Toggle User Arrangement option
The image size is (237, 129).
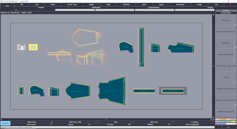(x=192, y=124)
